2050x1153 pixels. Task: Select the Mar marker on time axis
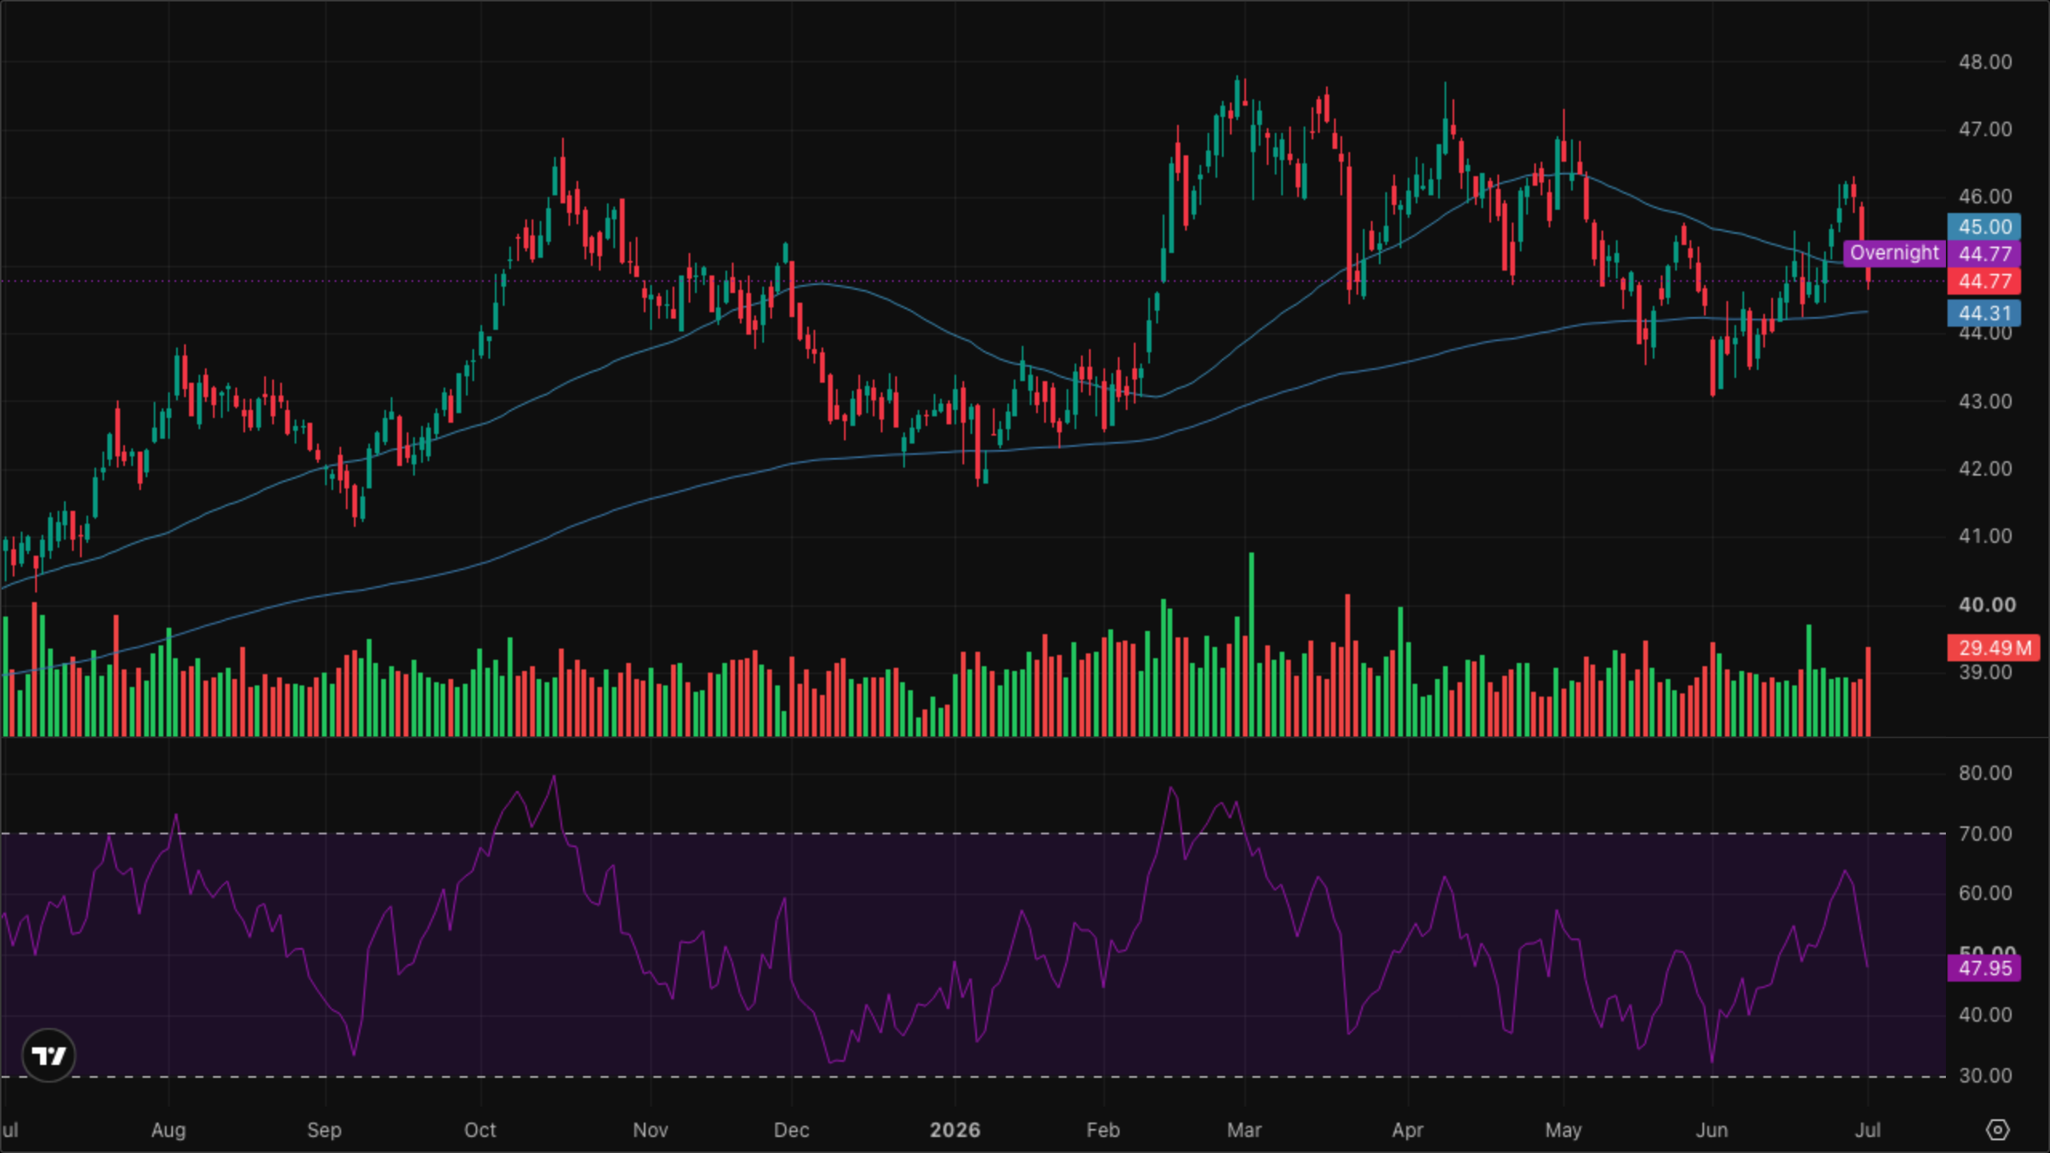click(1244, 1130)
